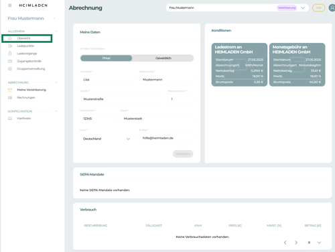The height and width of the screenshot is (252, 335).
Task: Click the KWH column header
Action: coord(198,226)
